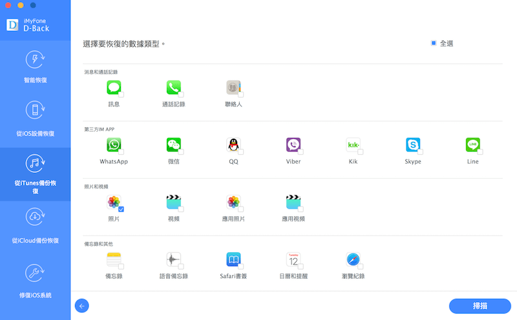Click the 日曆和提醒 text label
Image resolution: width=517 pixels, height=320 pixels.
[x=293, y=276]
